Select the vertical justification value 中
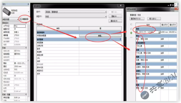The image size is (181, 103). point(20,29)
